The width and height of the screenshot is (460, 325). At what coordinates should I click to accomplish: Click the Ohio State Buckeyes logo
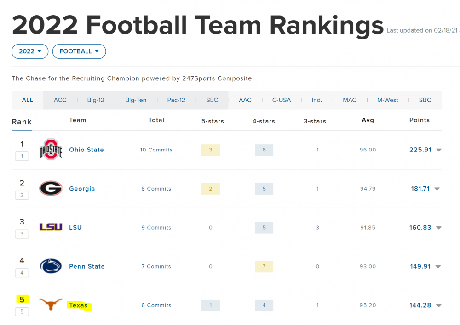coord(51,150)
